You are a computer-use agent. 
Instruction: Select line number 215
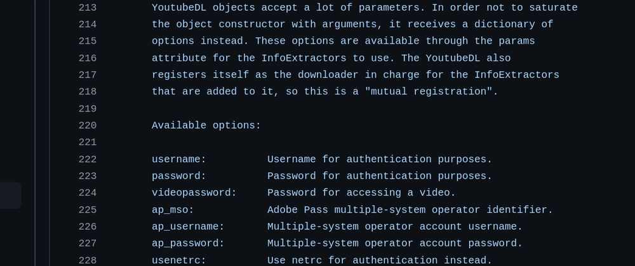point(88,41)
